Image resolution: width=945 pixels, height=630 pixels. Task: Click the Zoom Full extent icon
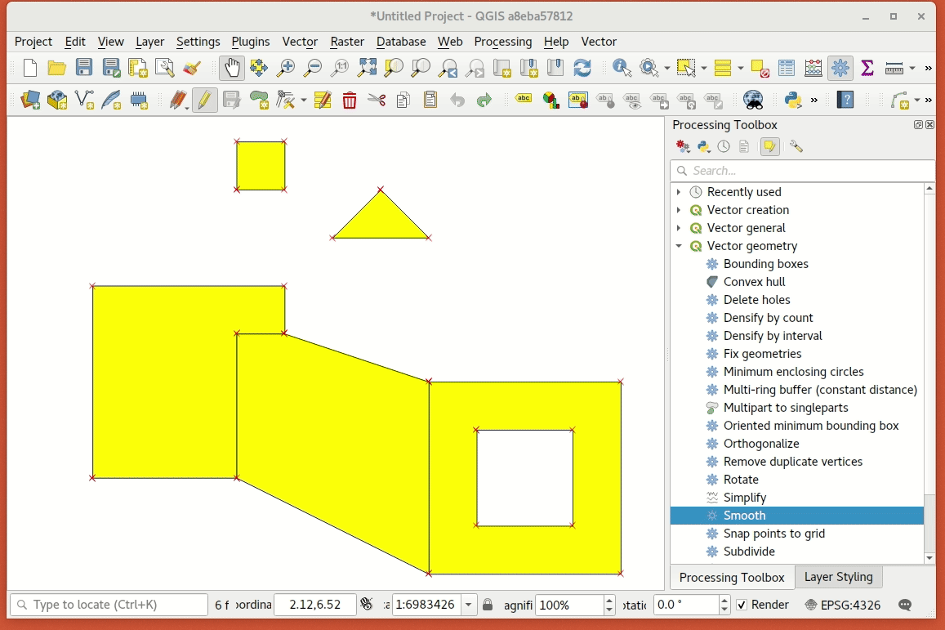pos(367,68)
